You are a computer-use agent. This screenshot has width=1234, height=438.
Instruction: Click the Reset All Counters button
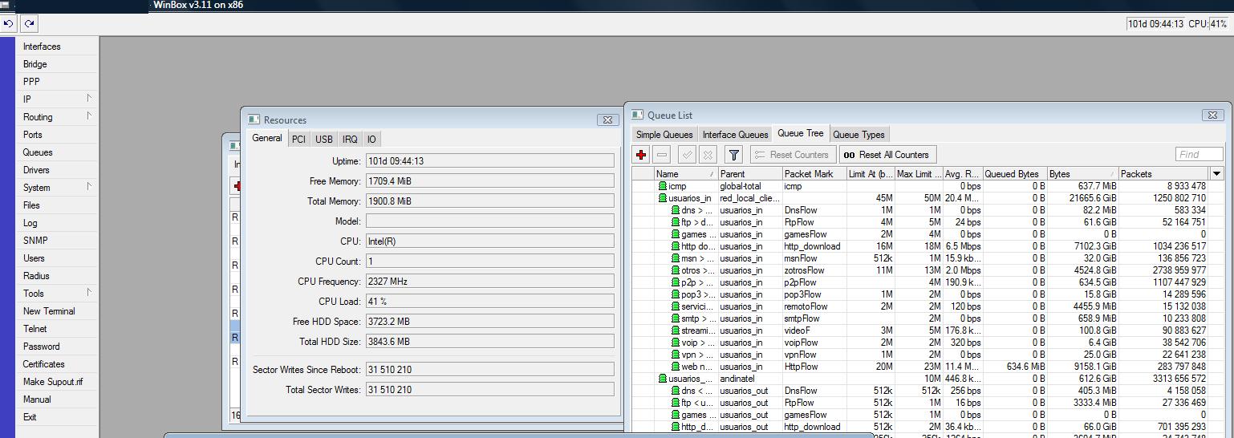[x=887, y=155]
